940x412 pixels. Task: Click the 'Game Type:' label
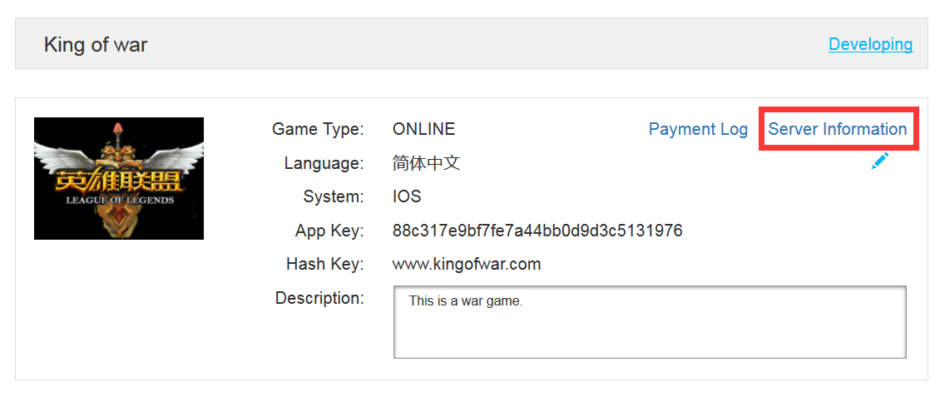[x=318, y=129]
